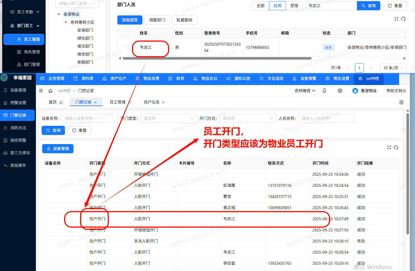Check the select-all checkbox in the staff table
Viewport: 415px width, 271px height.
127,33
